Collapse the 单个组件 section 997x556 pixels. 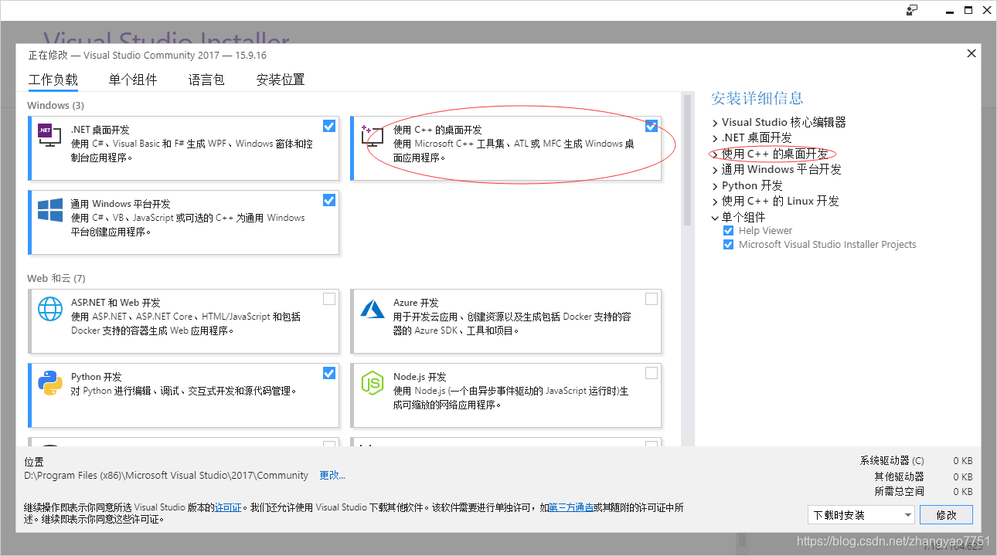click(x=715, y=218)
